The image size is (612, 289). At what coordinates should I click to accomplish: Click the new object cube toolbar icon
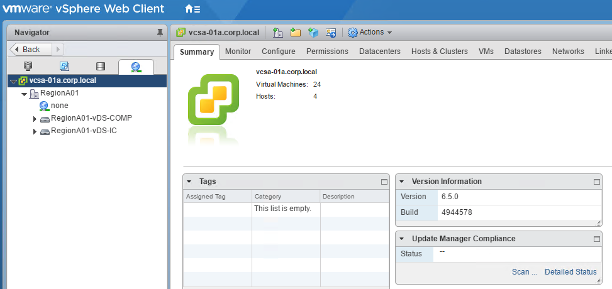313,33
